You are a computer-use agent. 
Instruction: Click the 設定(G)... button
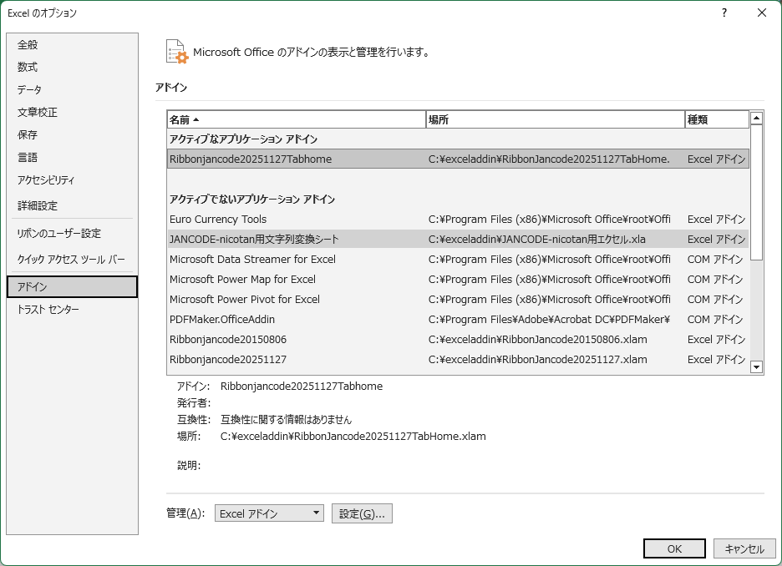click(362, 513)
